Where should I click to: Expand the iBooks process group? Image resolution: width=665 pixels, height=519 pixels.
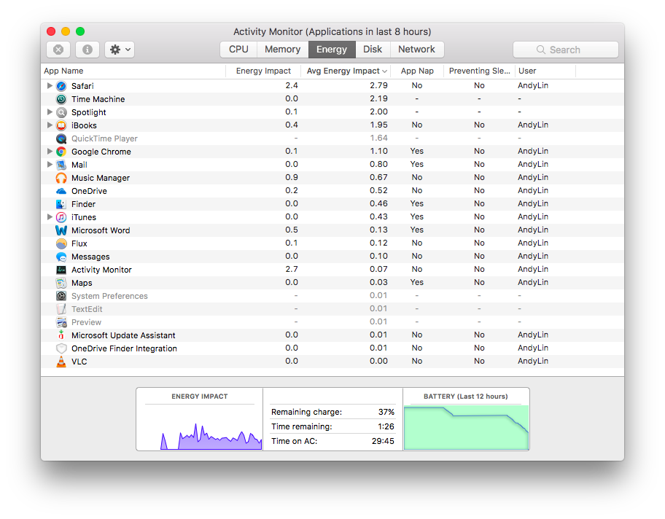(50, 125)
